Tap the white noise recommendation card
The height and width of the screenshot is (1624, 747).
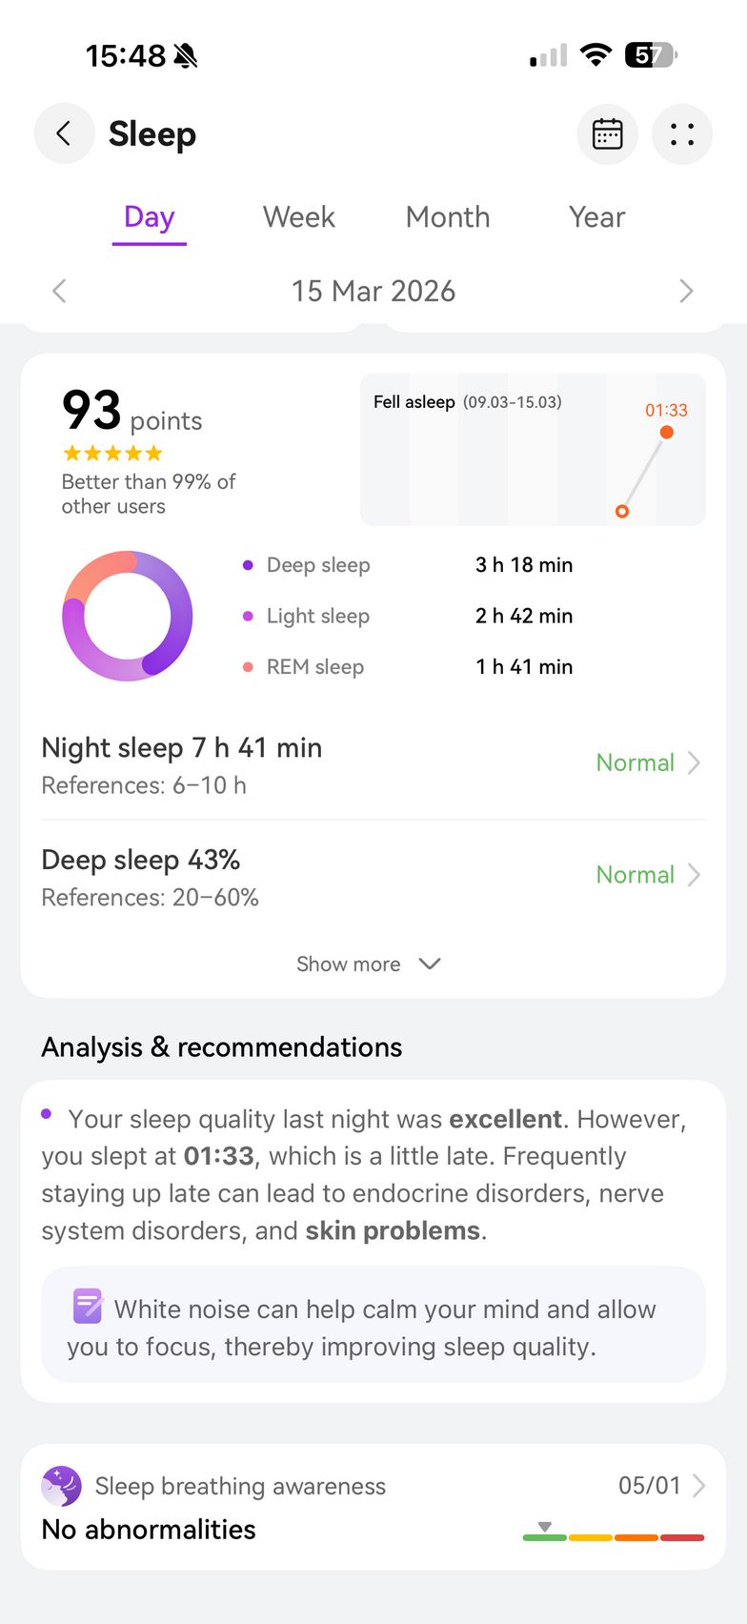coord(373,1326)
